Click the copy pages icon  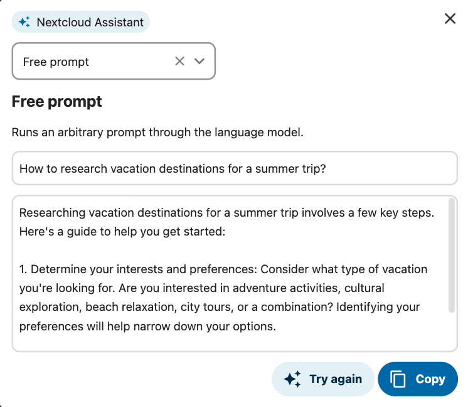click(398, 379)
